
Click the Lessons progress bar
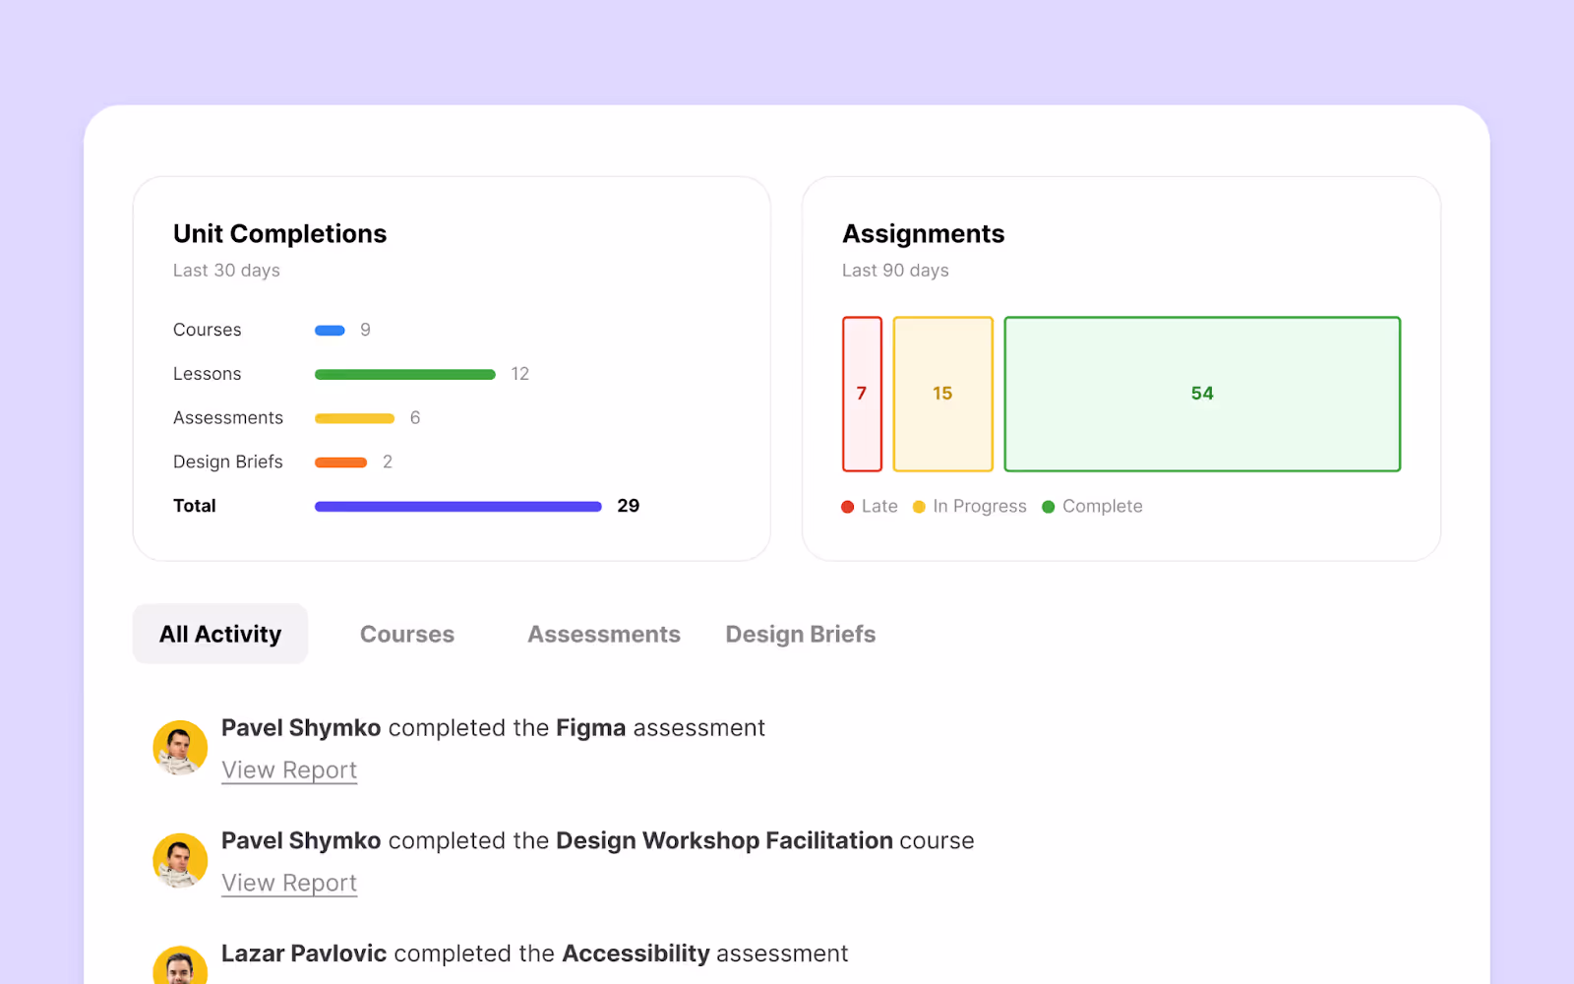coord(403,374)
